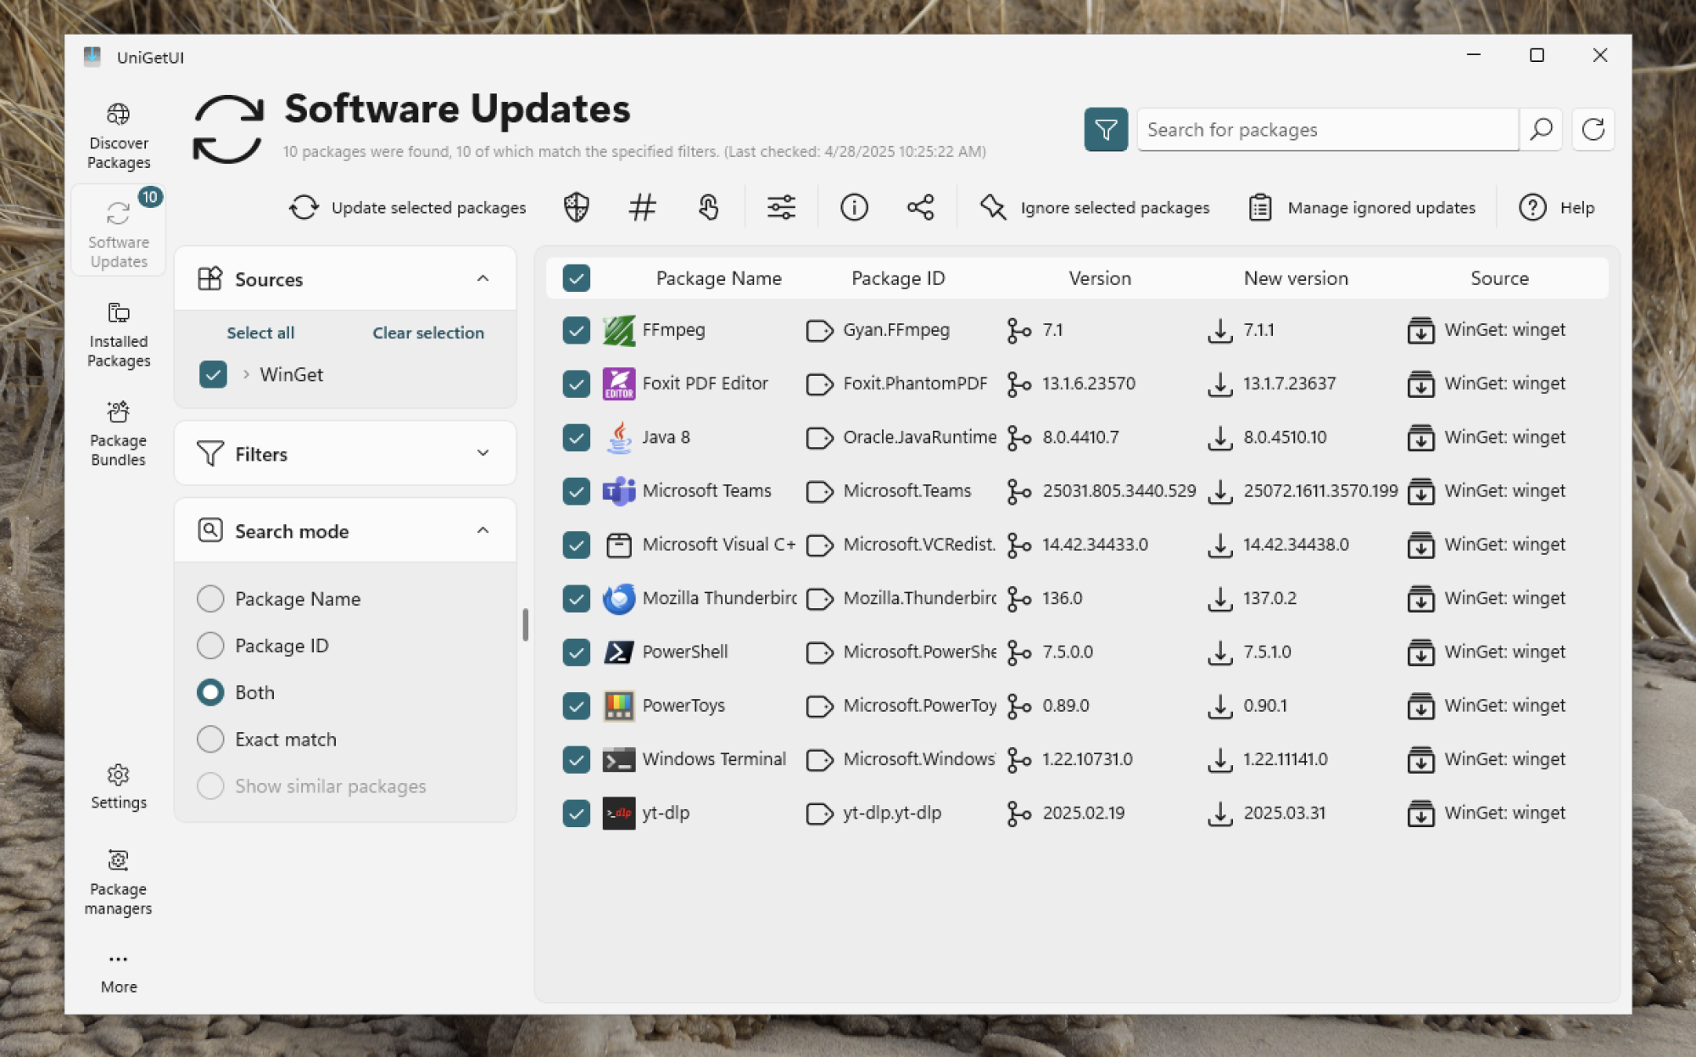Click Update selected packages
This screenshot has width=1696, height=1057.
(408, 207)
